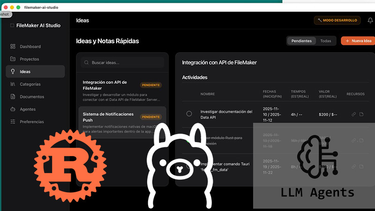Image resolution: width=375 pixels, height=211 pixels.
Task: Click the Actividades section heading
Action: (x=195, y=77)
